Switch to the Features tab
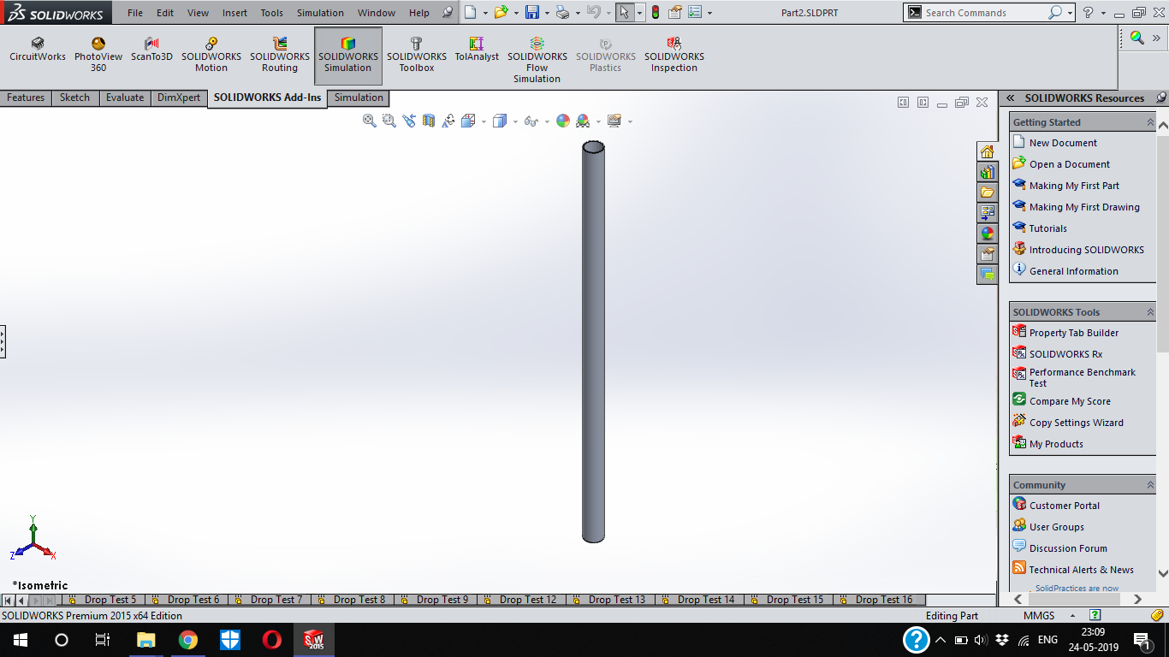This screenshot has height=657, width=1169. tap(26, 98)
